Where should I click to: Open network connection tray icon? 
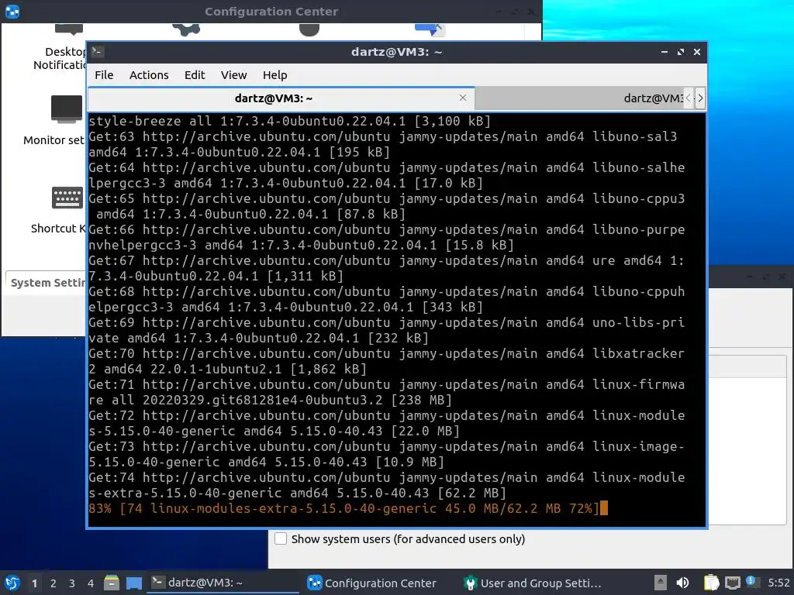(732, 583)
